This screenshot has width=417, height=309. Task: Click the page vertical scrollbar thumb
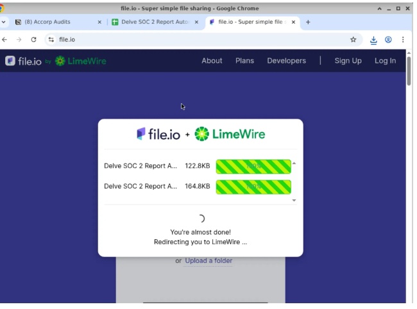click(409, 71)
